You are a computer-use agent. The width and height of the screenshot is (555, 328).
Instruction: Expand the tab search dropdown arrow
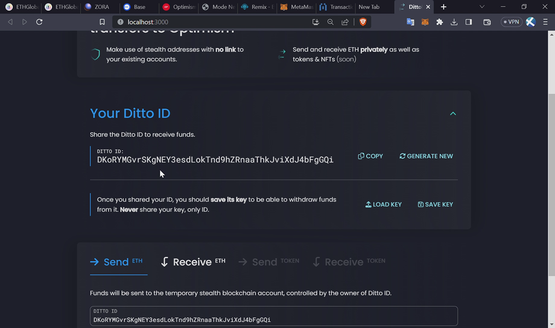pyautogui.click(x=482, y=7)
